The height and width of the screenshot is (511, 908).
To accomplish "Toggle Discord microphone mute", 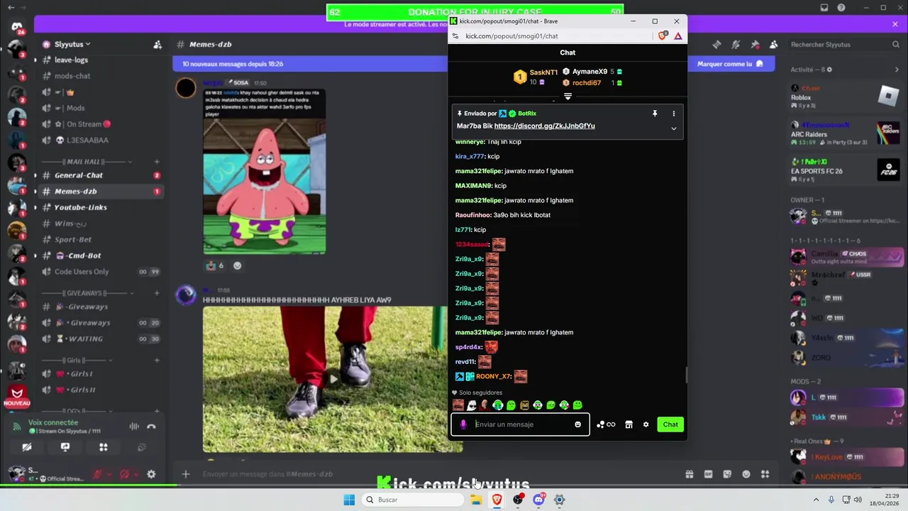I will point(98,474).
